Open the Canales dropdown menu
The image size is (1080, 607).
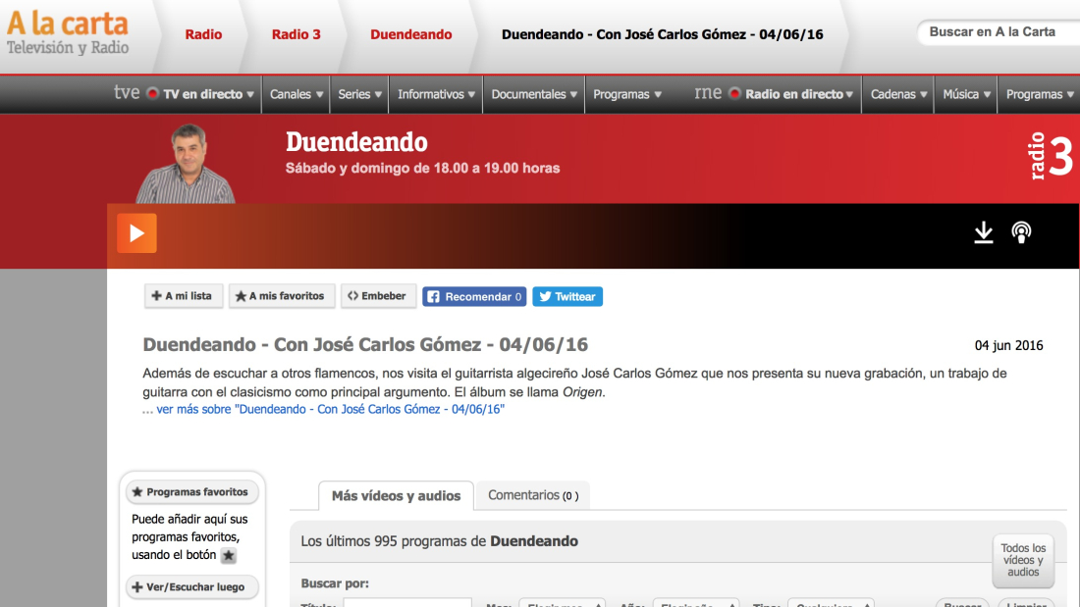(x=296, y=94)
